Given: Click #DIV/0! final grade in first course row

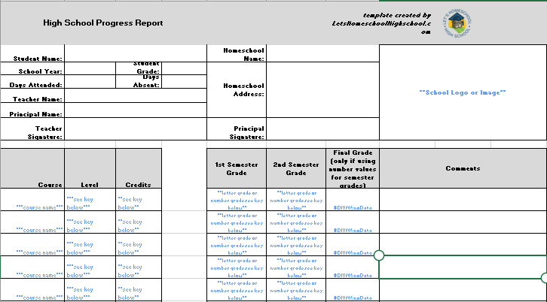Looking at the screenshot, I should click(x=353, y=200).
